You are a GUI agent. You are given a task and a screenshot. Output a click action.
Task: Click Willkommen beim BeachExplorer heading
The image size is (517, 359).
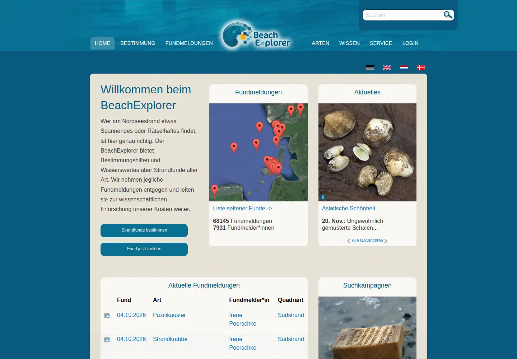point(146,97)
